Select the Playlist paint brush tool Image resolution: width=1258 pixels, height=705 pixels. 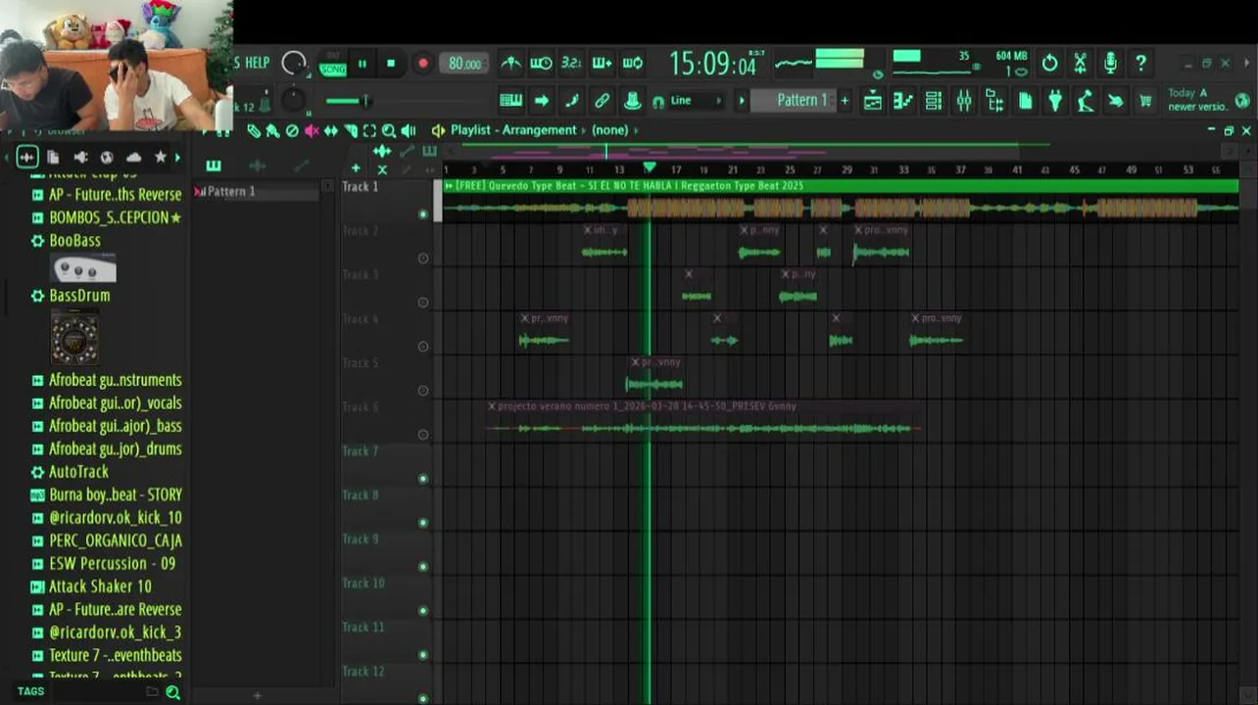point(273,130)
